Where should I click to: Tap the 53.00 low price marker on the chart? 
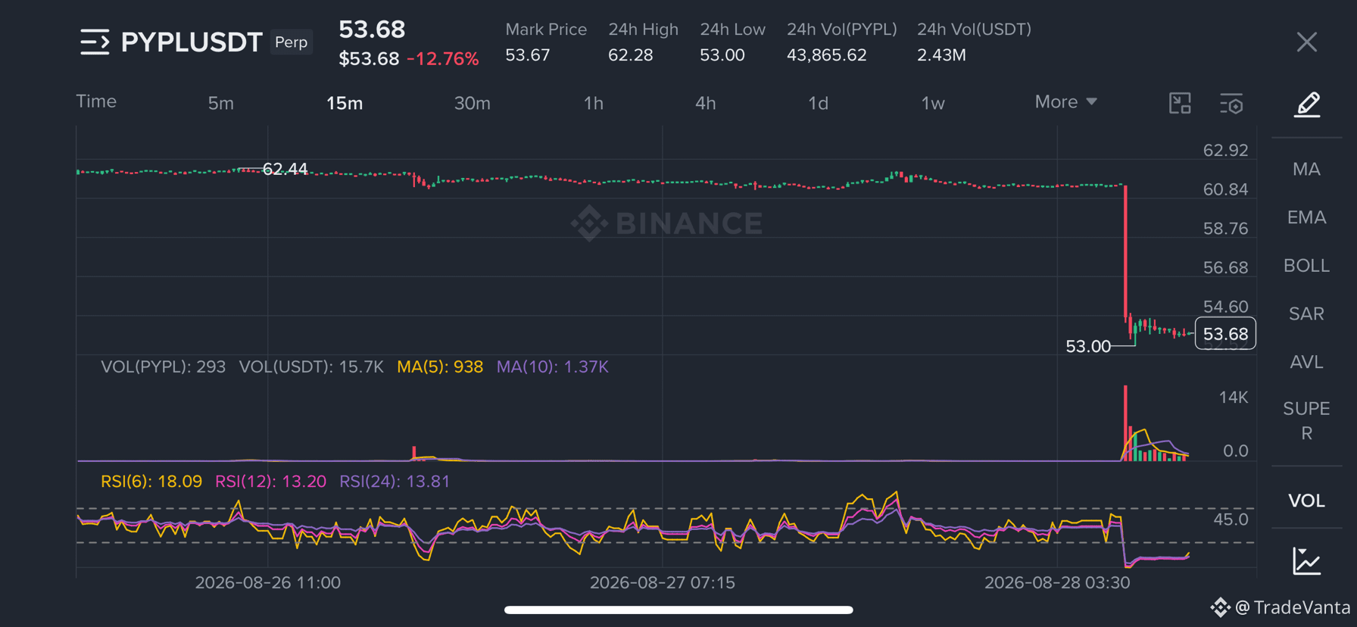point(1088,346)
